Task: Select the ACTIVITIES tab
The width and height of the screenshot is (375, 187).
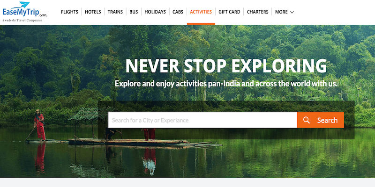Action: click(x=201, y=12)
